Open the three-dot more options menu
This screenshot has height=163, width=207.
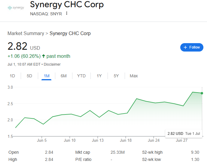pos(67,13)
